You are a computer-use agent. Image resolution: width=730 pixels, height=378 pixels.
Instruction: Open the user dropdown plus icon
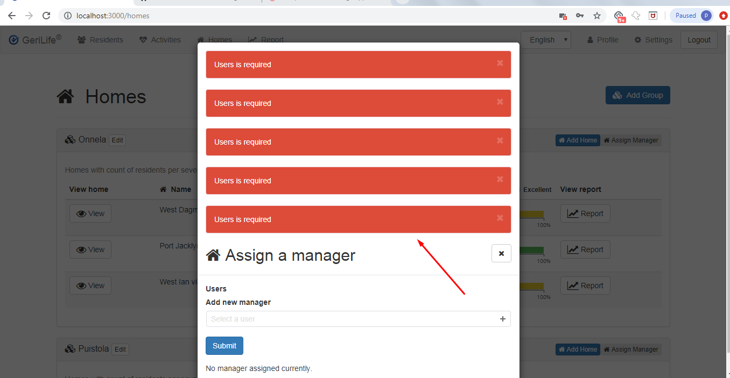(x=502, y=319)
